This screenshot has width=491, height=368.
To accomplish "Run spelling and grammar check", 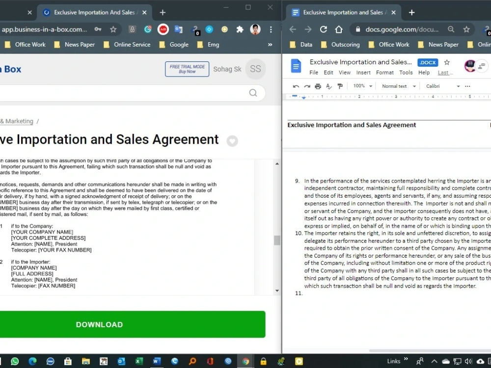I will click(x=329, y=86).
